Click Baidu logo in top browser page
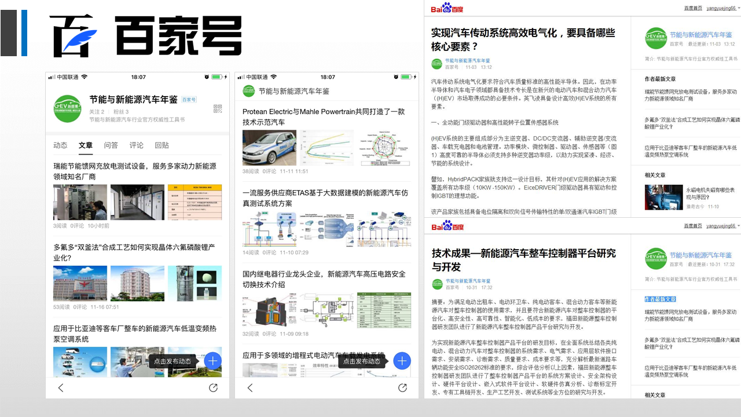Screen dimensions: 741x417 pyautogui.click(x=447, y=8)
